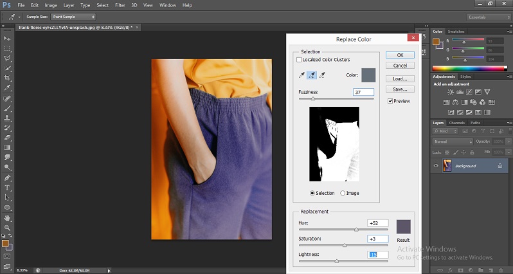Select the Smudge tool

point(7,158)
